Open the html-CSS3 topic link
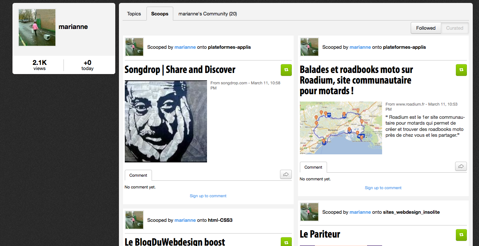The image size is (479, 246). tap(220, 220)
